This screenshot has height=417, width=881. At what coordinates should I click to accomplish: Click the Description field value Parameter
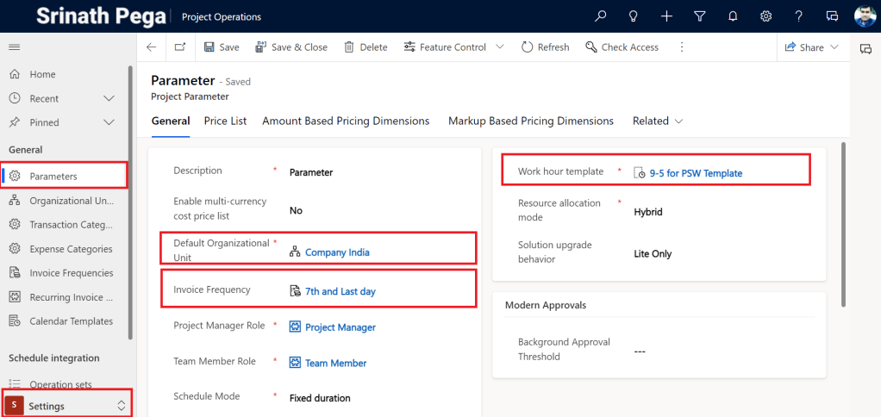click(311, 172)
